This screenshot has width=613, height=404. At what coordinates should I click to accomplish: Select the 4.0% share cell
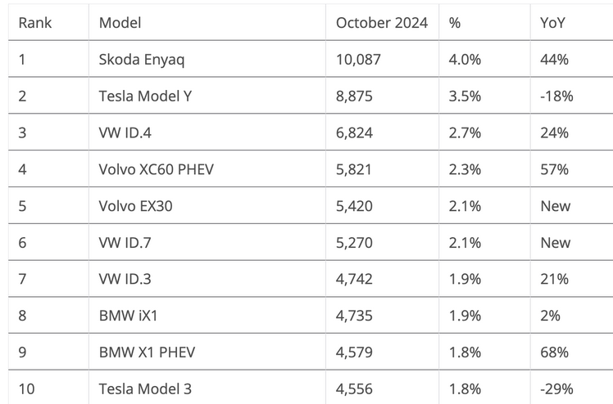coord(463,59)
